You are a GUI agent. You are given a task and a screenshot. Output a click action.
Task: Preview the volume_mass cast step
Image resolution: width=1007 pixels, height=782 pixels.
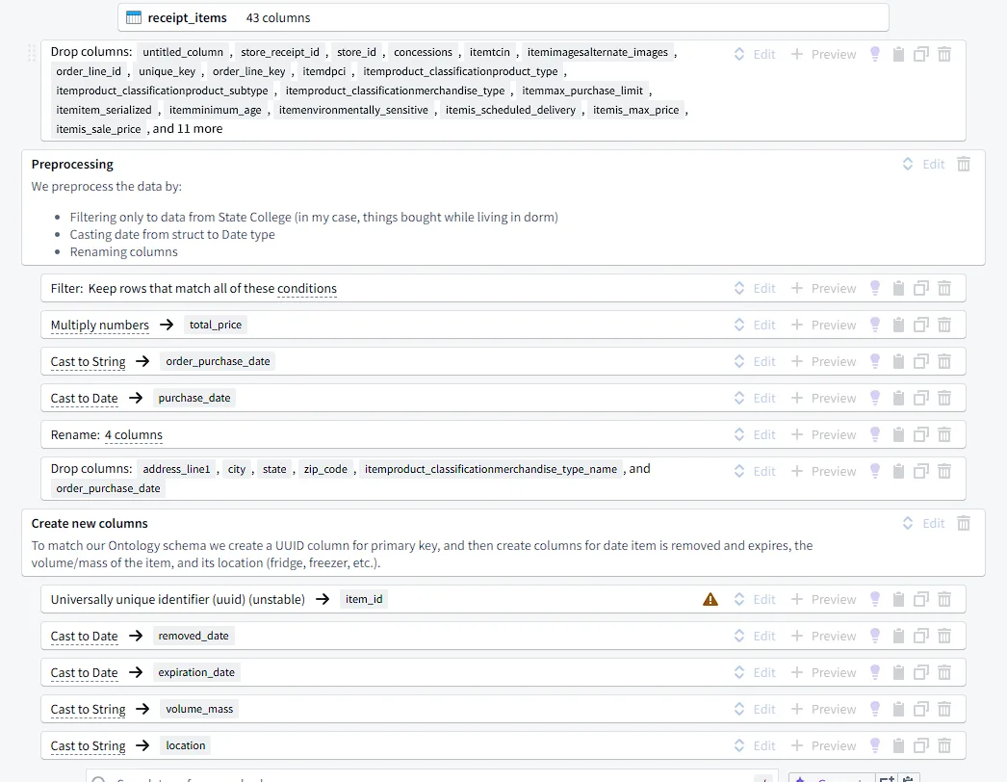(824, 709)
